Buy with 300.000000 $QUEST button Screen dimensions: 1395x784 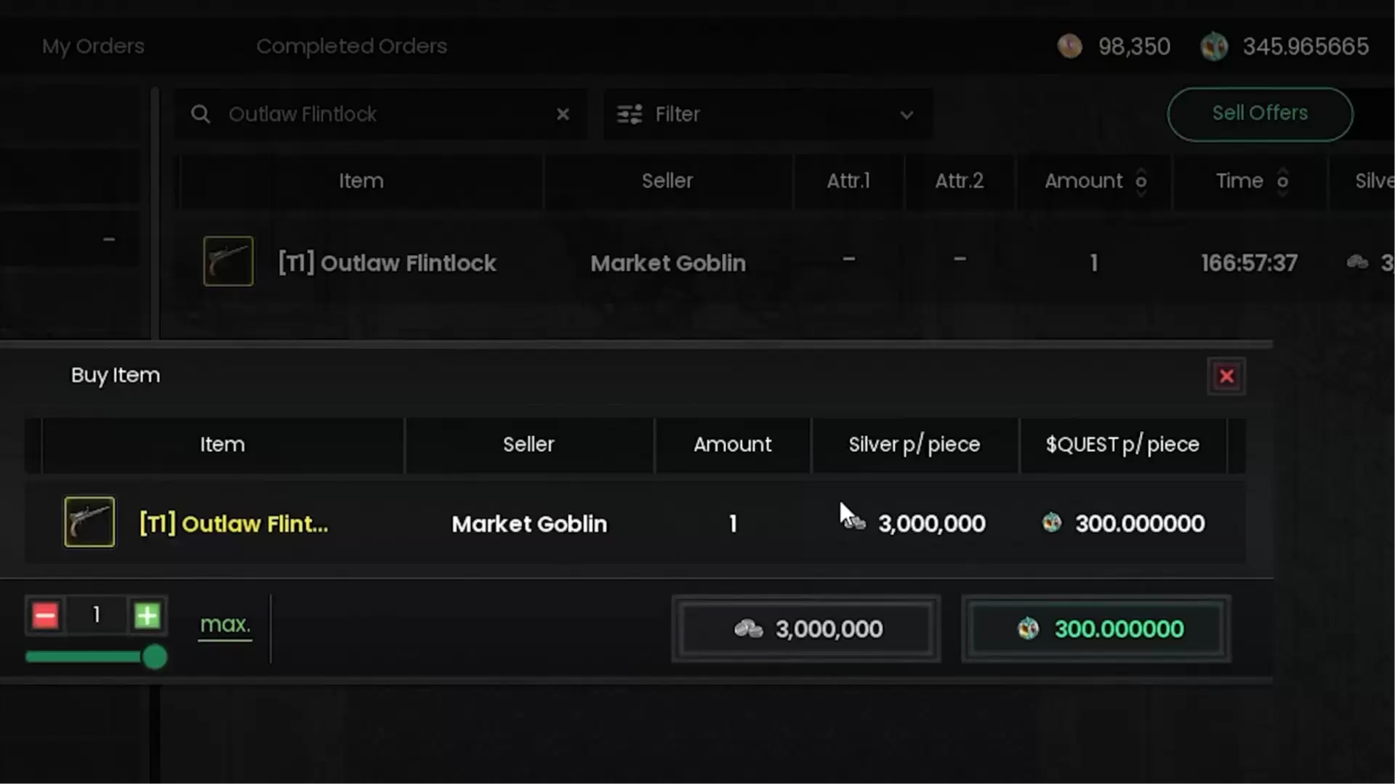coord(1096,629)
